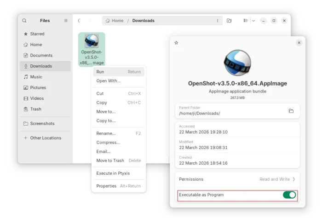Click the search folder icon button

pos(229,21)
